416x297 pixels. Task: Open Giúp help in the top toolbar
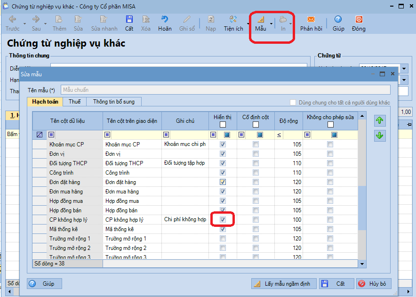click(338, 20)
